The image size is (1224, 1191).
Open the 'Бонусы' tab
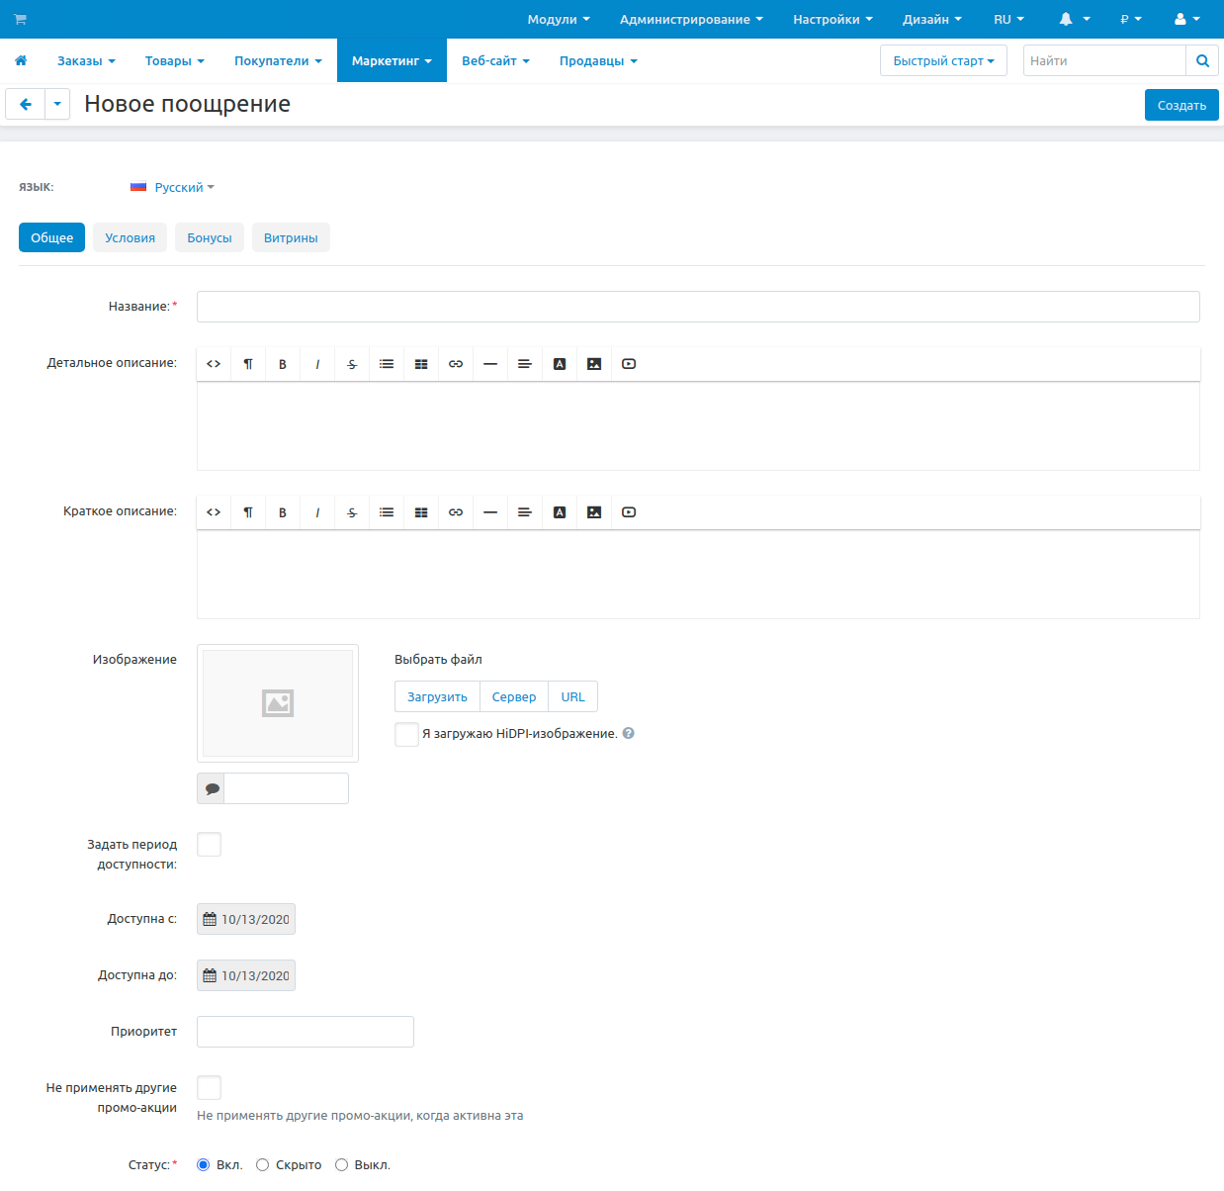[x=210, y=237]
